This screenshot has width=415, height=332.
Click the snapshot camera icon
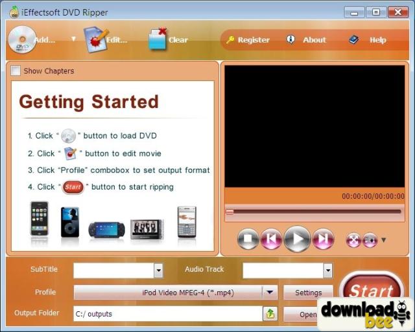[370, 240]
